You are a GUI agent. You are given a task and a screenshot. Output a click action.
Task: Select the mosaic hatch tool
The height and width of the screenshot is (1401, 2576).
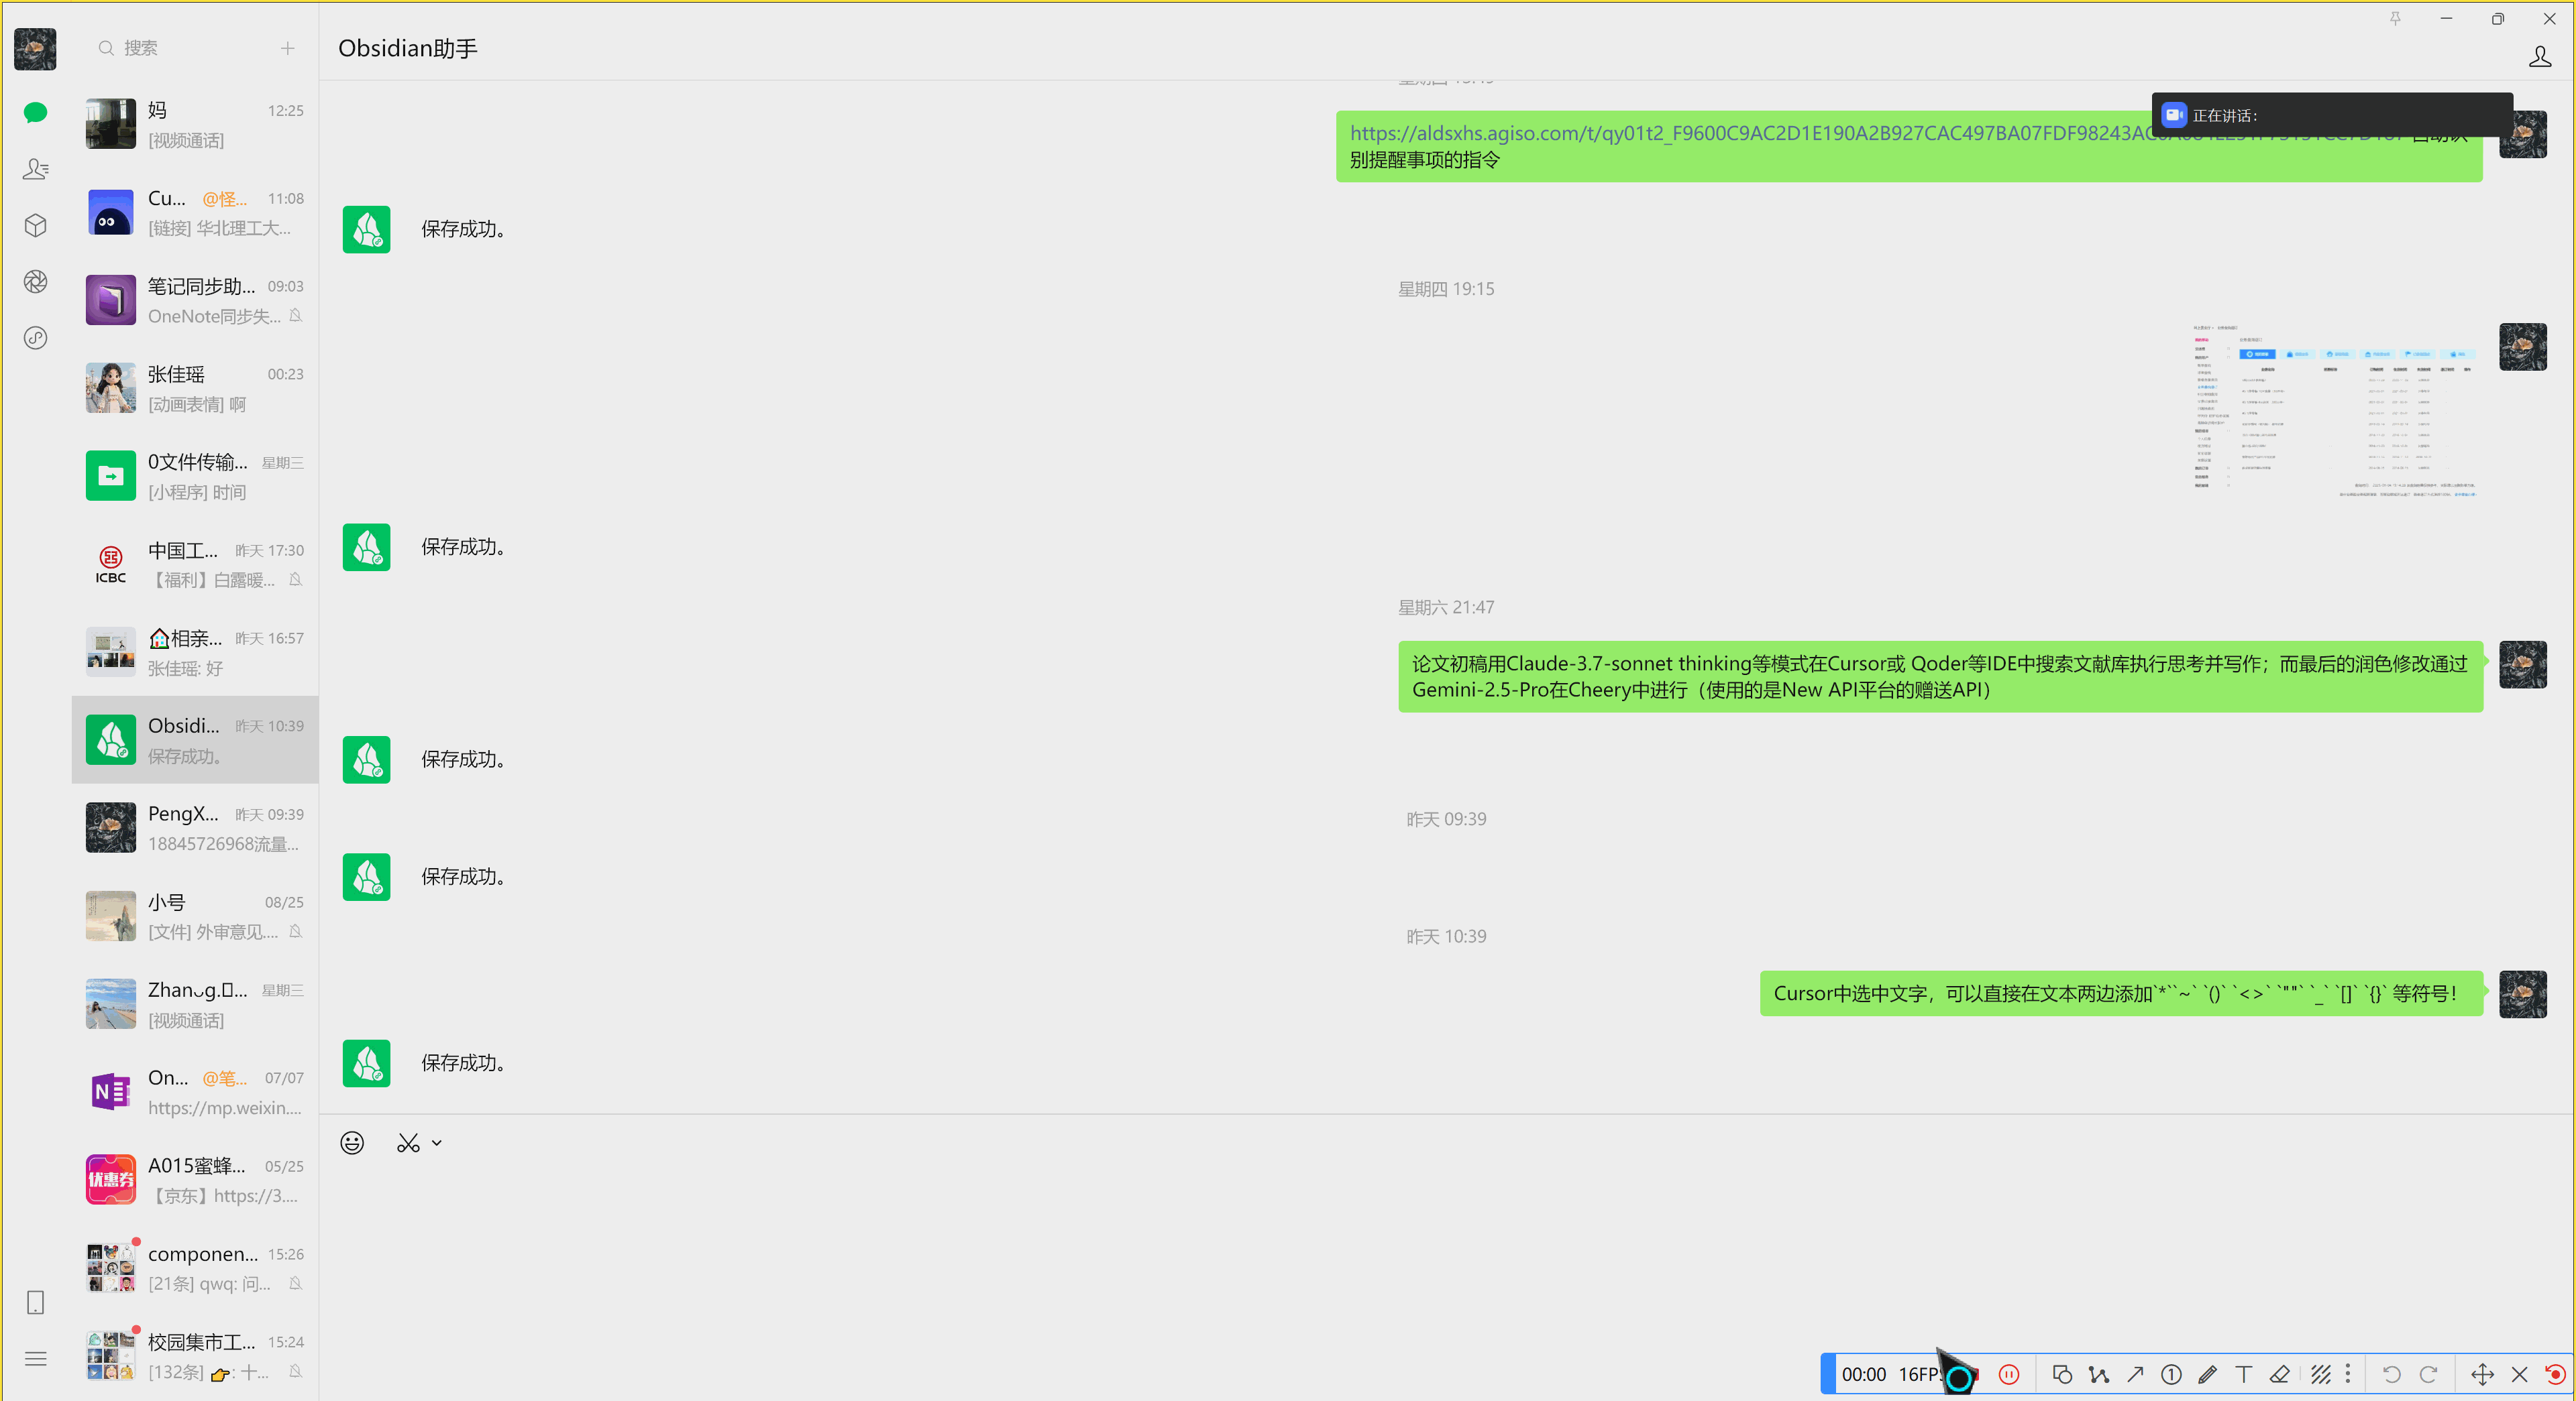pyautogui.click(x=2320, y=1375)
